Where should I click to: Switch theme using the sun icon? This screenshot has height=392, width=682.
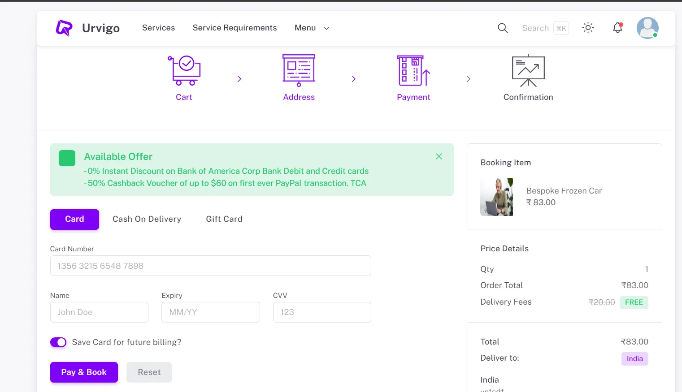pos(588,28)
